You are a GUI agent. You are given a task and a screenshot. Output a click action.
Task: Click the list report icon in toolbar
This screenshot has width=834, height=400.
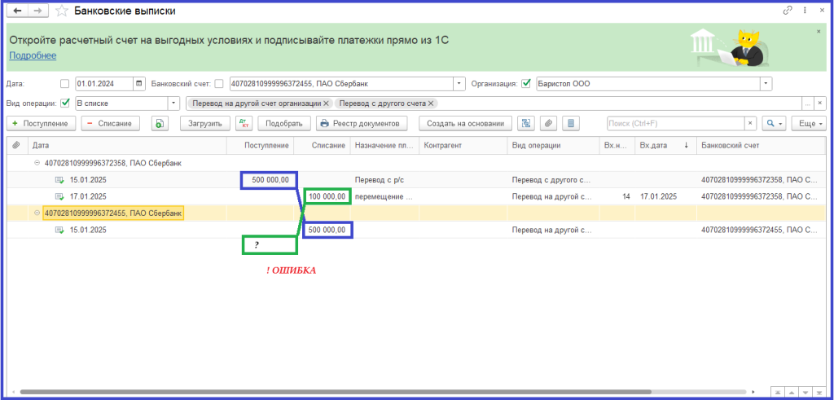pos(571,124)
